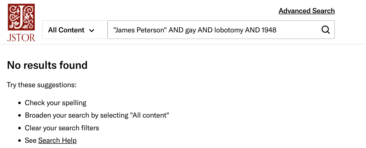Open the Search Help link
Image resolution: width=366 pixels, height=148 pixels.
[x=57, y=141]
